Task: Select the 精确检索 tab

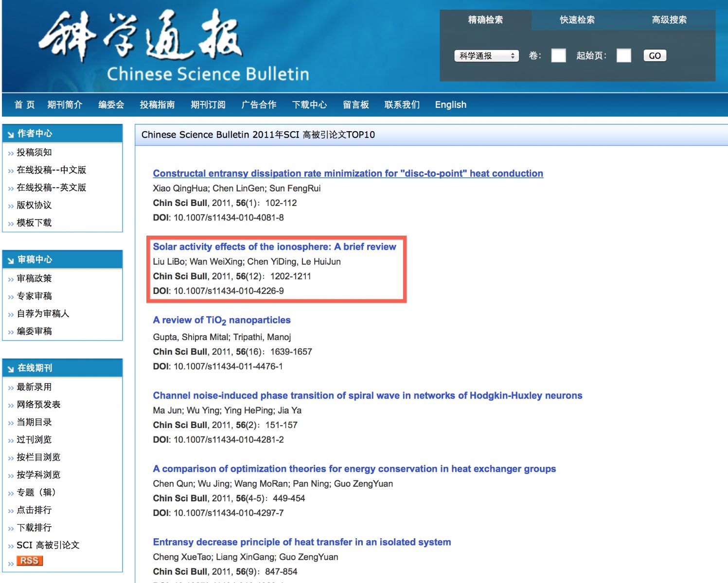Action: click(485, 20)
